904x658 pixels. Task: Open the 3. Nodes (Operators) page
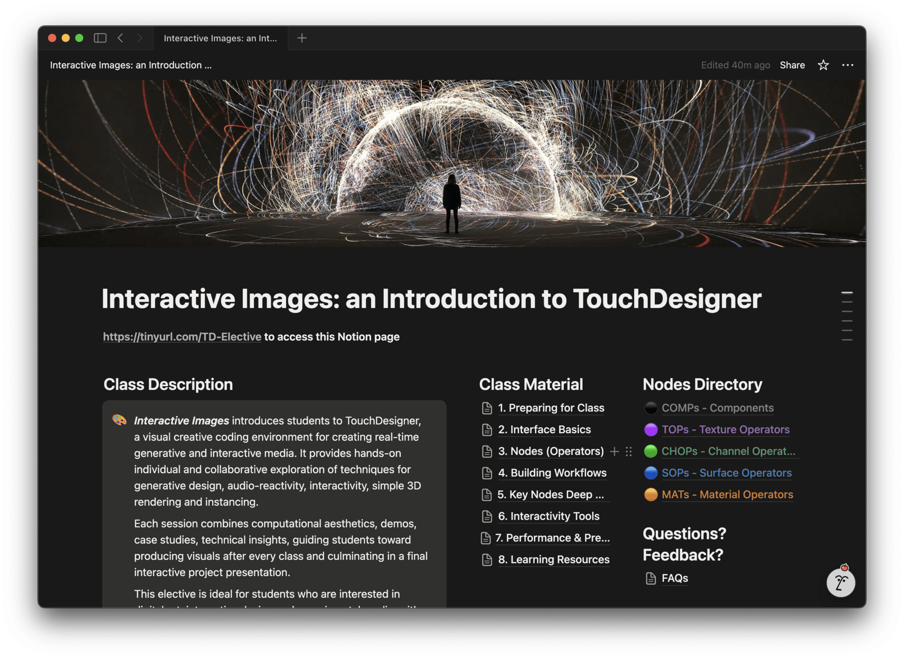pos(551,451)
